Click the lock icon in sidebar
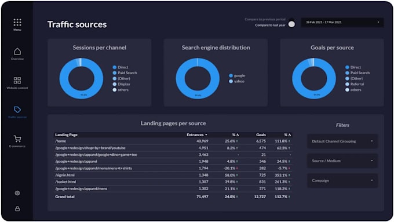 17,209
